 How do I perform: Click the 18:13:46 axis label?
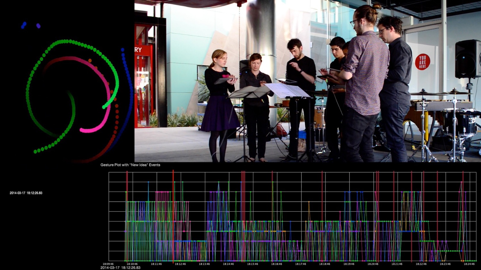pyautogui.click(x=204, y=264)
